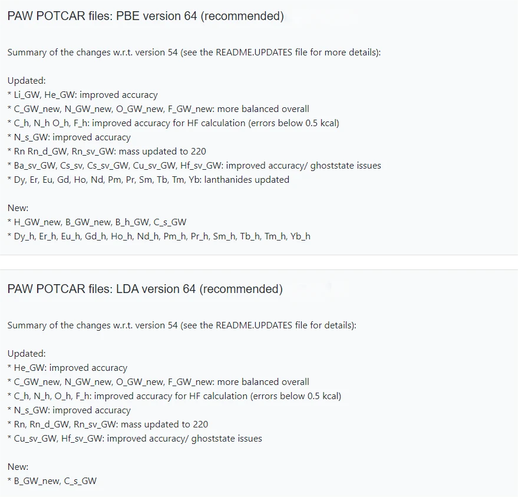Click the LDA section's README.UPDATES summary line
This screenshot has height=497, width=518.
(182, 325)
